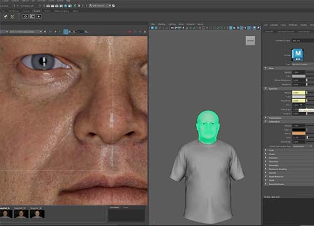The height and width of the screenshot is (226, 314).
Task: Open the Lighting viewport menu
Action: [172, 24]
